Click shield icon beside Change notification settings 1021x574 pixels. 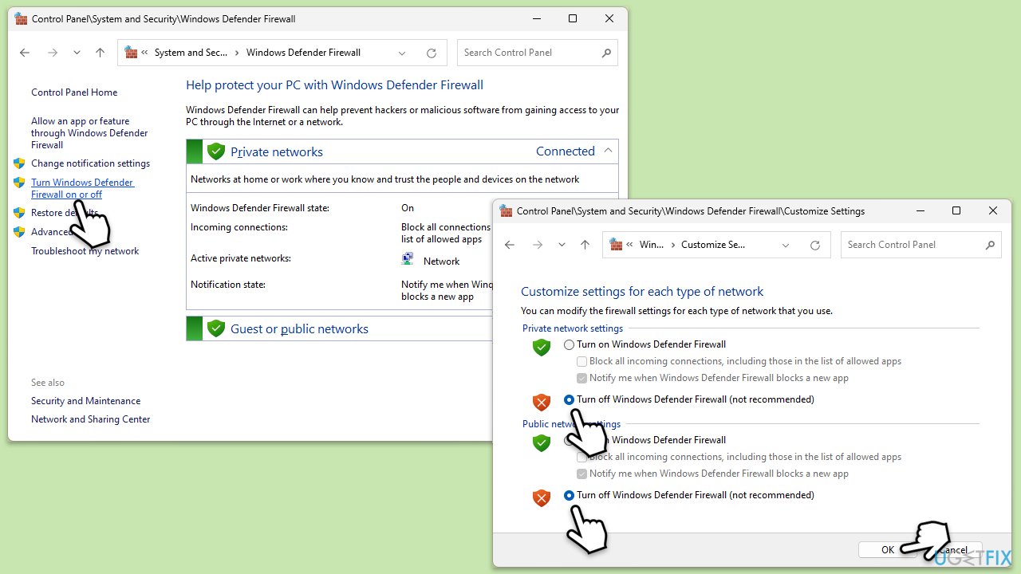20,163
